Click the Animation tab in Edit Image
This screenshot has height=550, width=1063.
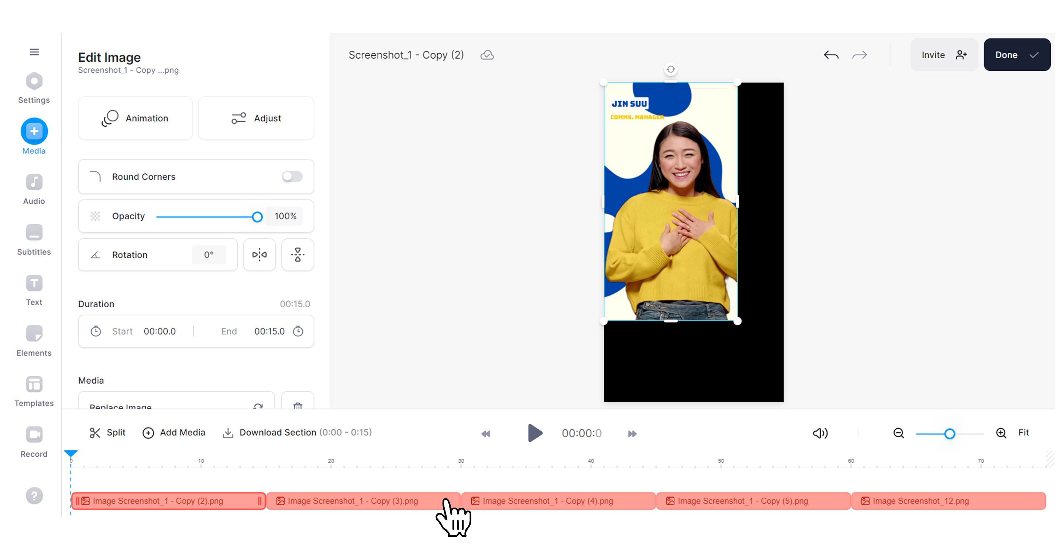(x=135, y=118)
